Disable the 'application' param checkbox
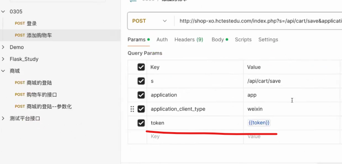This screenshot has height=164, width=342. coord(141,95)
